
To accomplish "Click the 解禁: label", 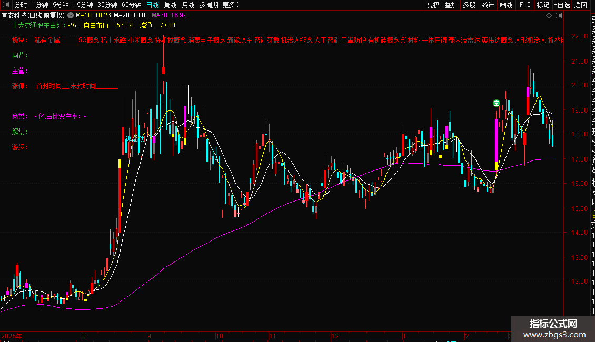I will coord(19,132).
